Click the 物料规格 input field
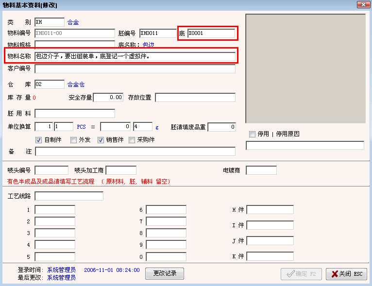 (x=75, y=44)
